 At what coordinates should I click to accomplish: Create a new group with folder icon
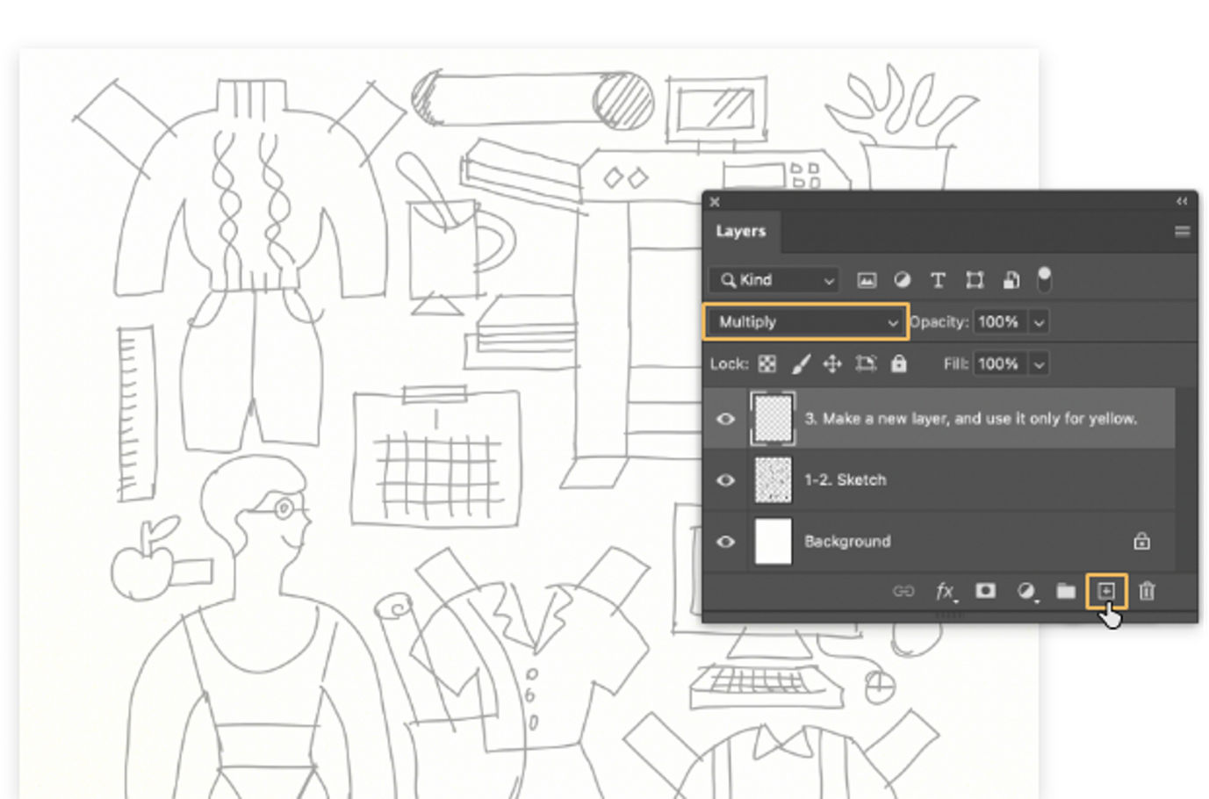click(x=1066, y=591)
